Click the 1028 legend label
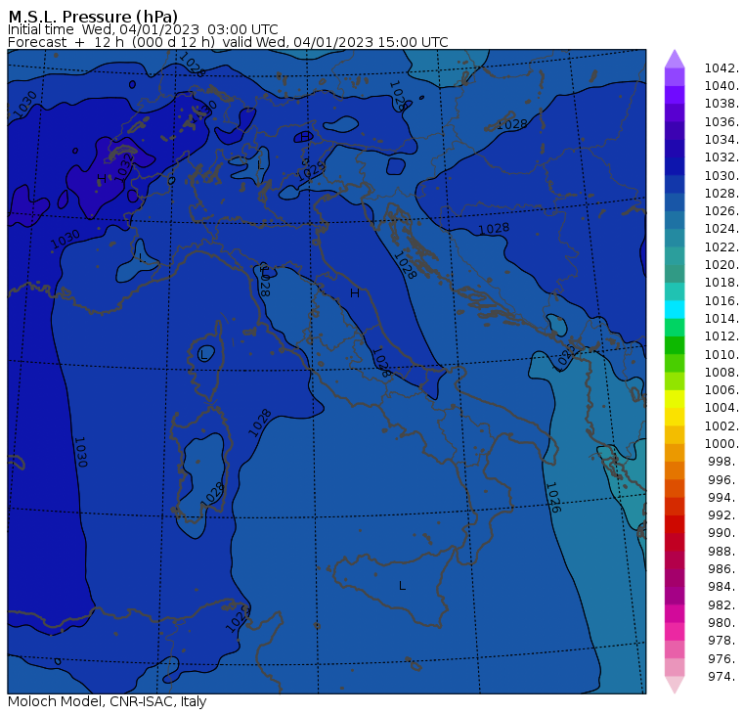 pyautogui.click(x=721, y=194)
